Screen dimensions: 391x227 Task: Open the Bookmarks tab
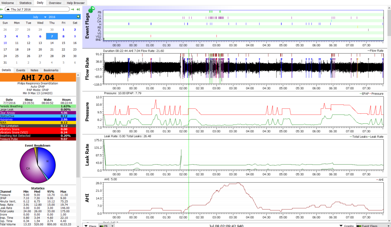[51, 70]
